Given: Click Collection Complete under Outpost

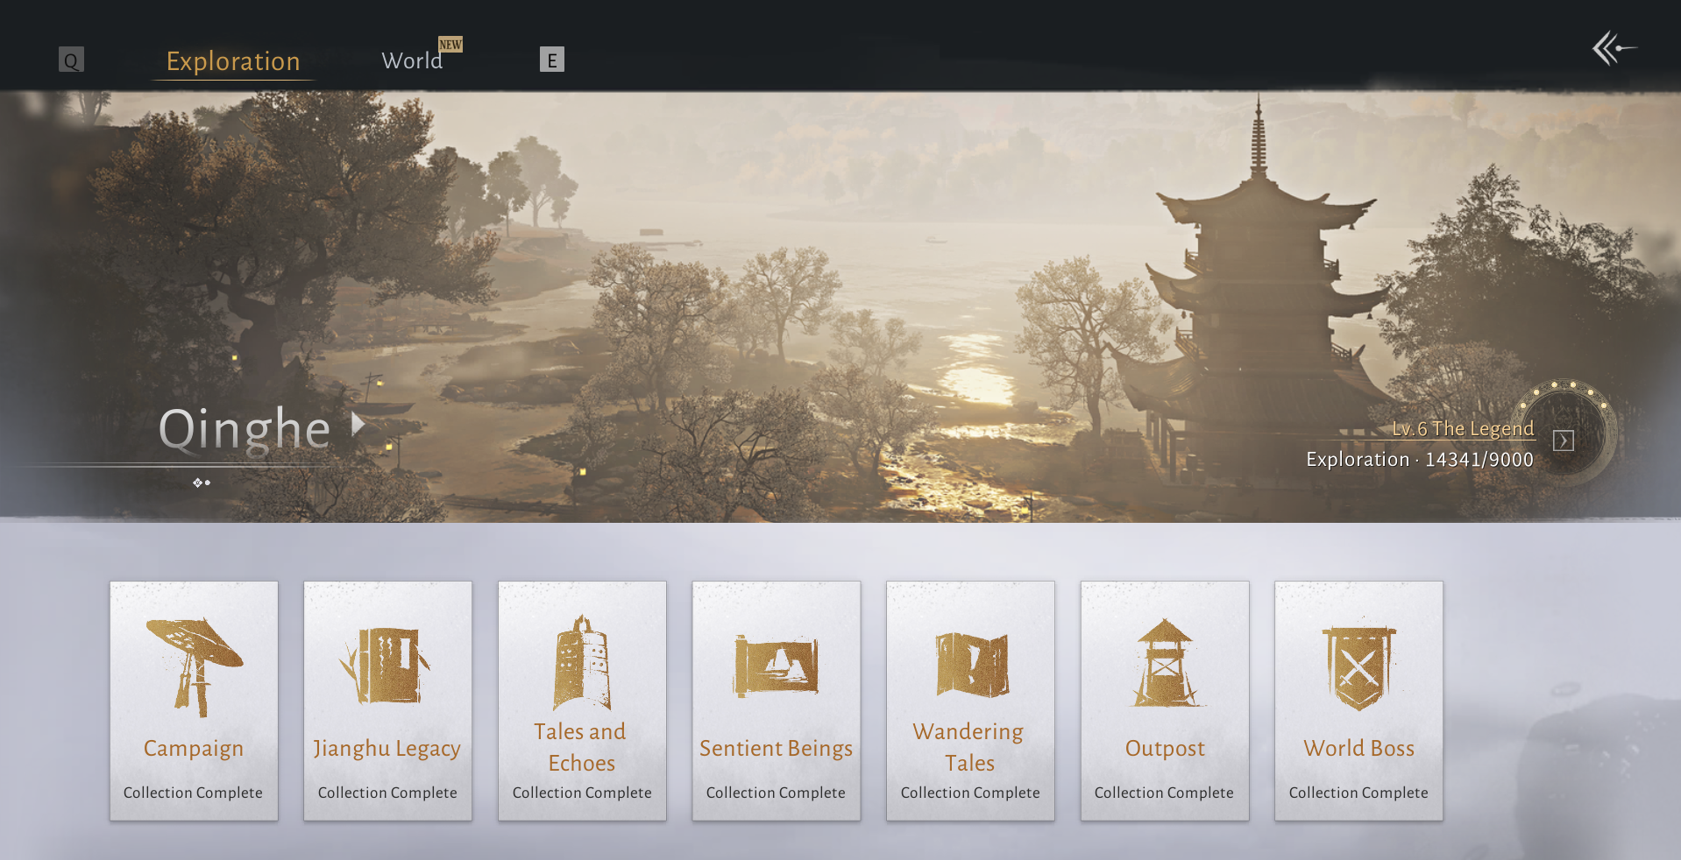Looking at the screenshot, I should pyautogui.click(x=1164, y=793).
